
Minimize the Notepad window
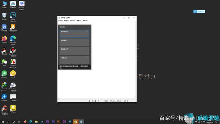pyautogui.click(x=124, y=18)
